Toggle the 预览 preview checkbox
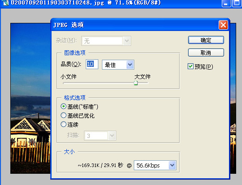The width and height of the screenshot is (242, 185). 190,66
